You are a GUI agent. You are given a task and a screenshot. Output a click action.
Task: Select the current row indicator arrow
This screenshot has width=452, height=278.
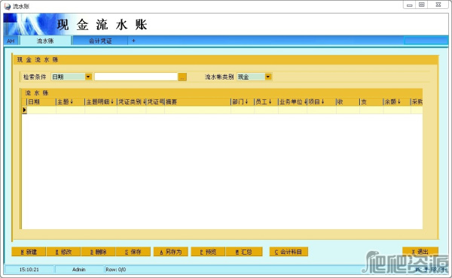[25, 110]
